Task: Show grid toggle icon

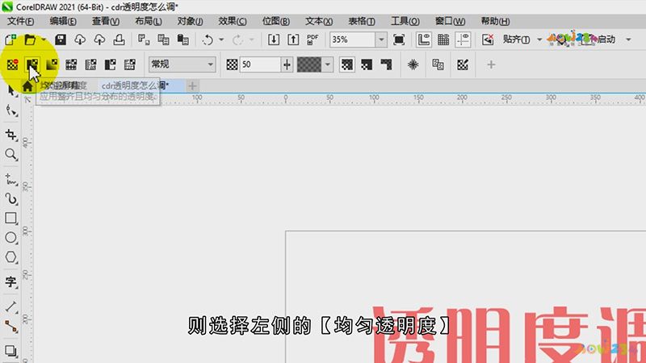Action: point(443,40)
